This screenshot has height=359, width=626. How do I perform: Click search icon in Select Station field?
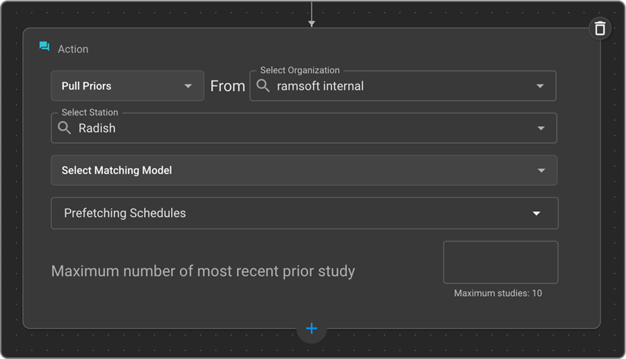pos(65,128)
